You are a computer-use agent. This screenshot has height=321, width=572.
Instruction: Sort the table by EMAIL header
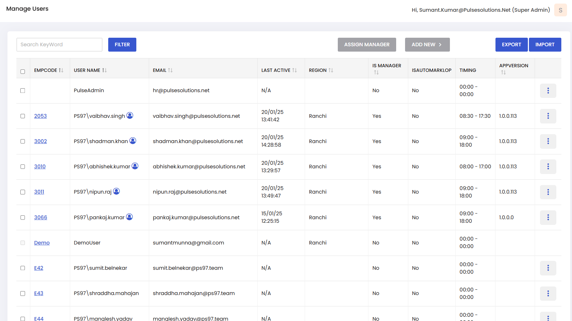click(163, 70)
